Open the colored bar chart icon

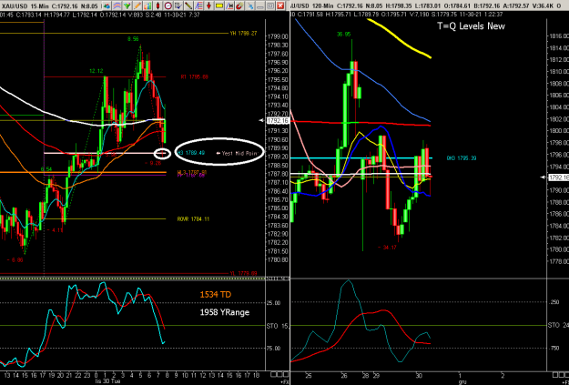click(147, 5)
